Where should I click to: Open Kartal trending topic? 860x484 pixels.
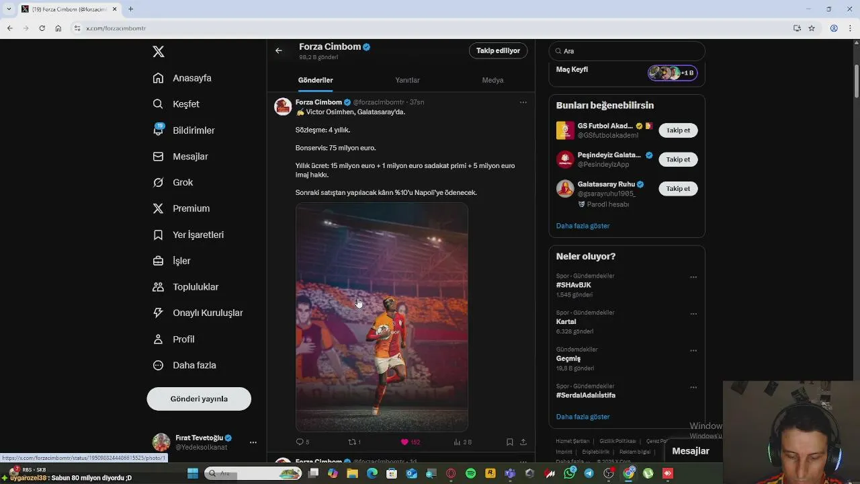pyautogui.click(x=566, y=321)
